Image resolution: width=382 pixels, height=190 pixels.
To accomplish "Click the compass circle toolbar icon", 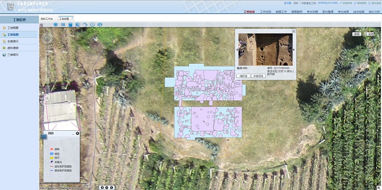I will (x=93, y=24).
